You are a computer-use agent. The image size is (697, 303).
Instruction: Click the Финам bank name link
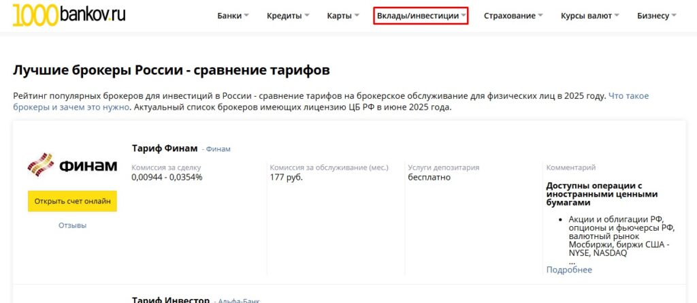point(218,149)
